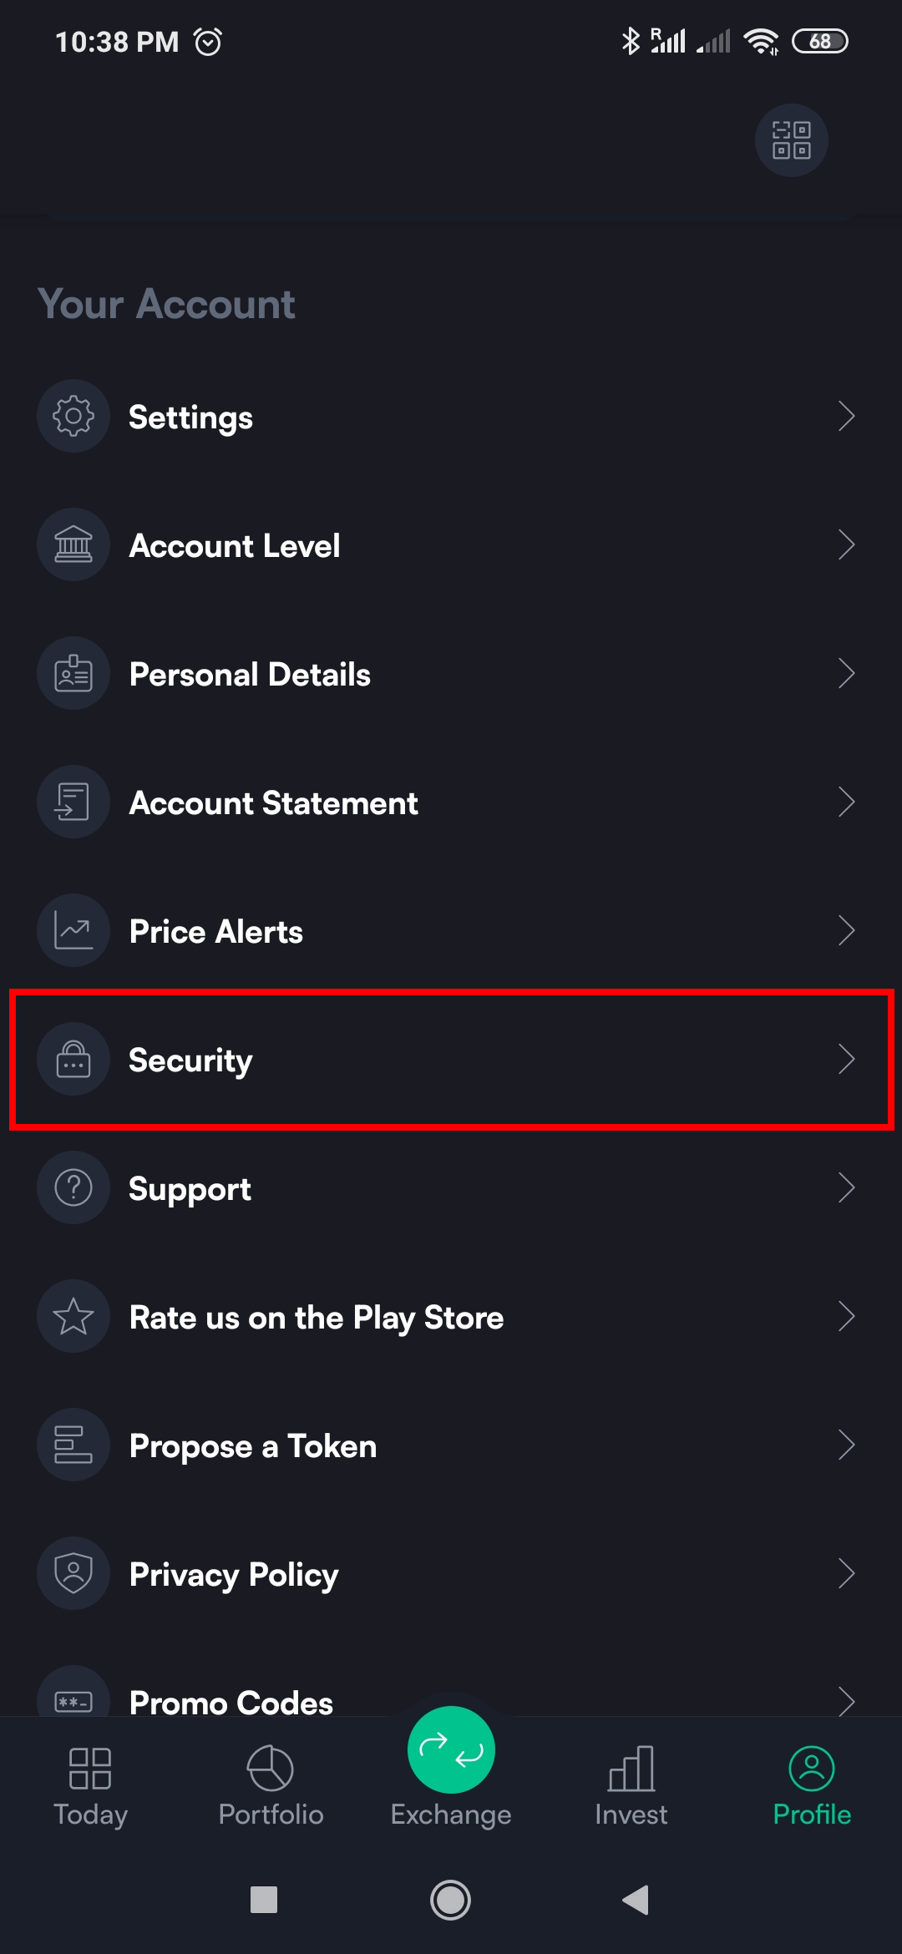The width and height of the screenshot is (902, 1954).
Task: Tap the QR code scanner icon
Action: (791, 140)
